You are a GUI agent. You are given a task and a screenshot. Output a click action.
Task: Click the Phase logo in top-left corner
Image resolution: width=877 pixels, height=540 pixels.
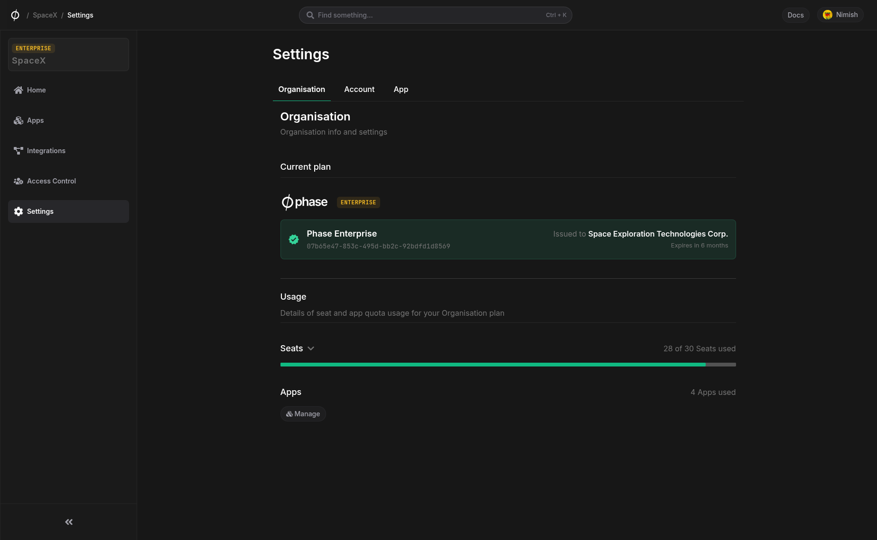tap(15, 15)
